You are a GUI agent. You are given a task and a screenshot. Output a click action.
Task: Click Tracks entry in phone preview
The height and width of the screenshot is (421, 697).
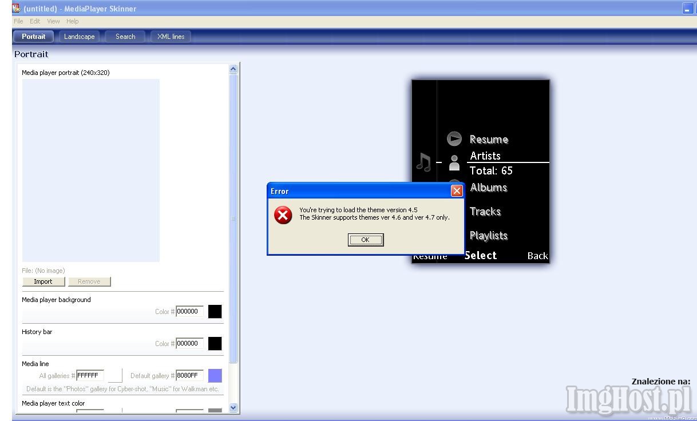coord(485,212)
